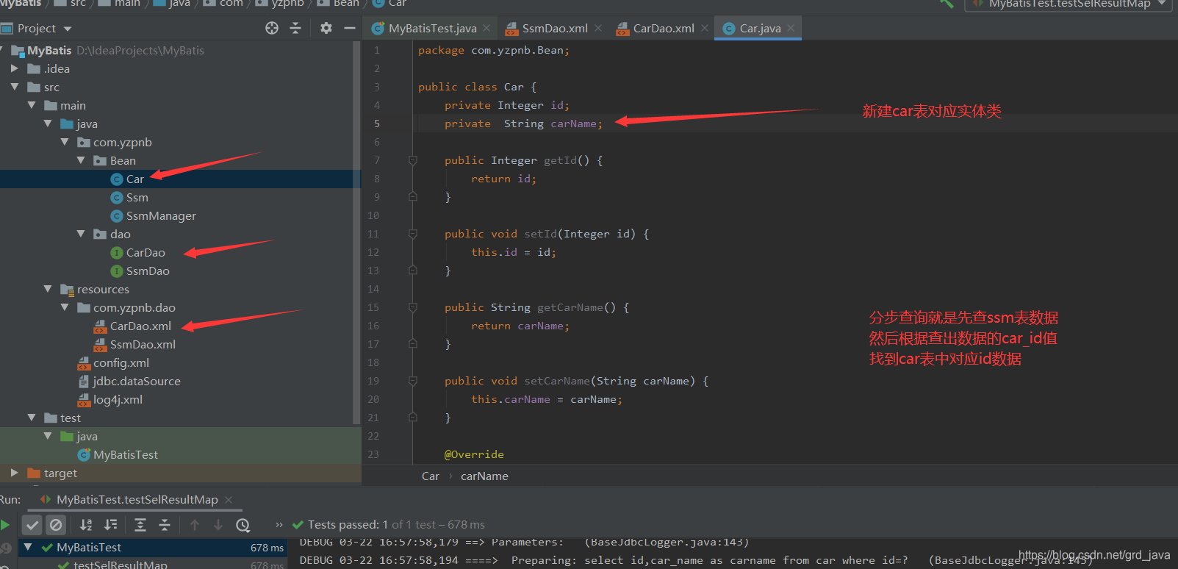Place cursor on line 5 carName field
The width and height of the screenshot is (1178, 569).
coord(575,124)
